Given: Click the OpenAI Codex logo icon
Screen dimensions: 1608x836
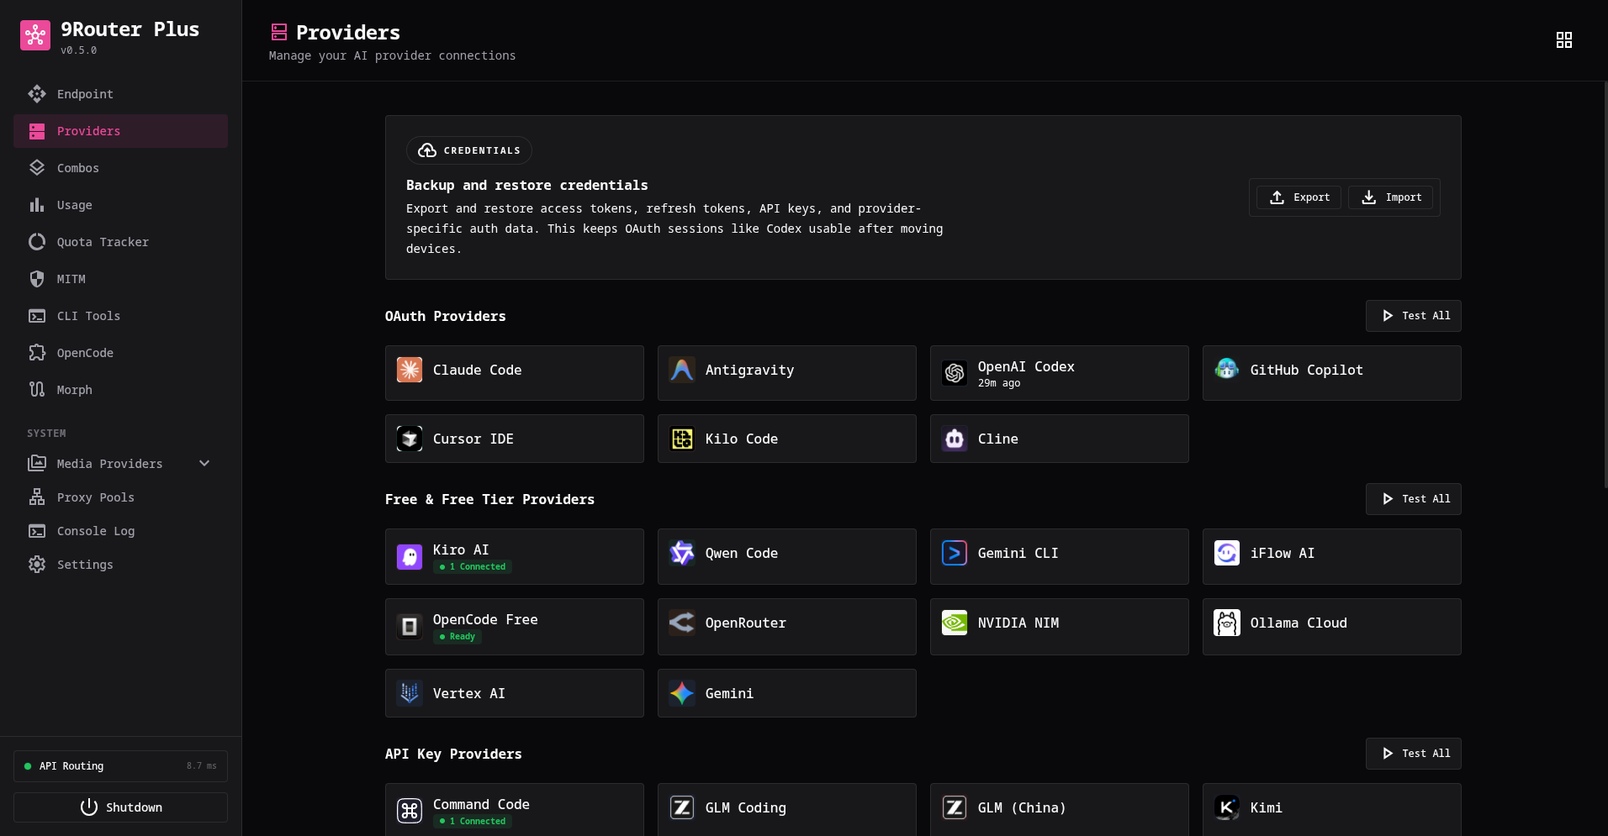Looking at the screenshot, I should pyautogui.click(x=955, y=373).
